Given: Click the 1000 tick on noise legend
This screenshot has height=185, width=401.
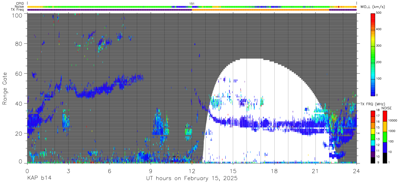Looking at the screenshot, I should click(392, 131).
